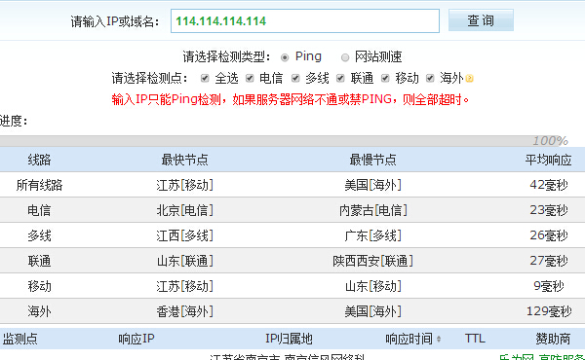The height and width of the screenshot is (360, 585).
Task: Click the 响应IP column header
Action: (136, 339)
